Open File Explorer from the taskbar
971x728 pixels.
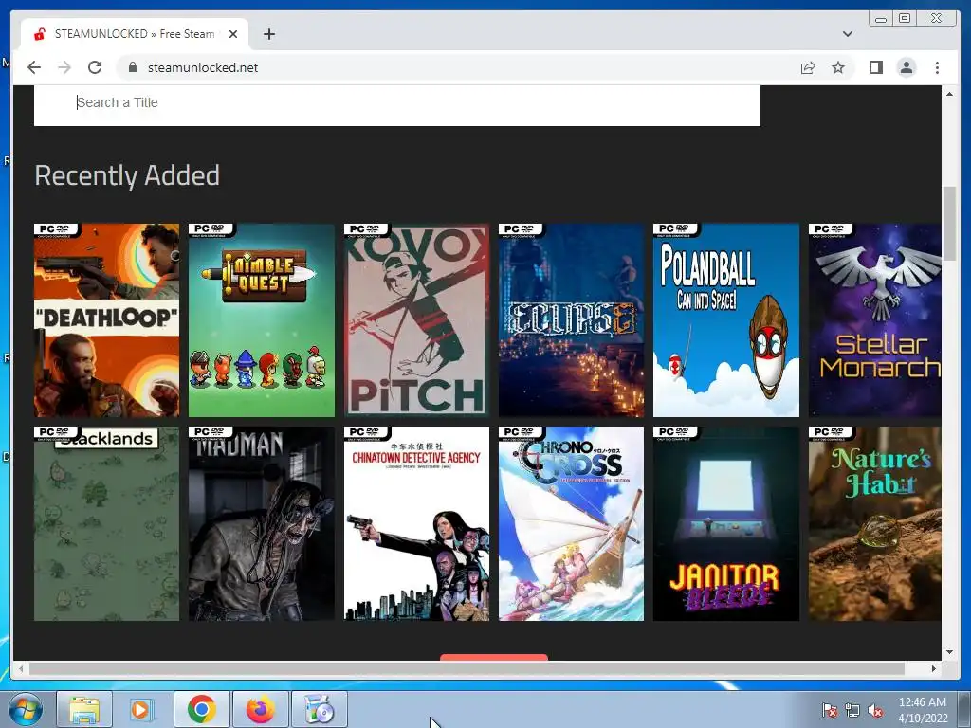pyautogui.click(x=84, y=709)
